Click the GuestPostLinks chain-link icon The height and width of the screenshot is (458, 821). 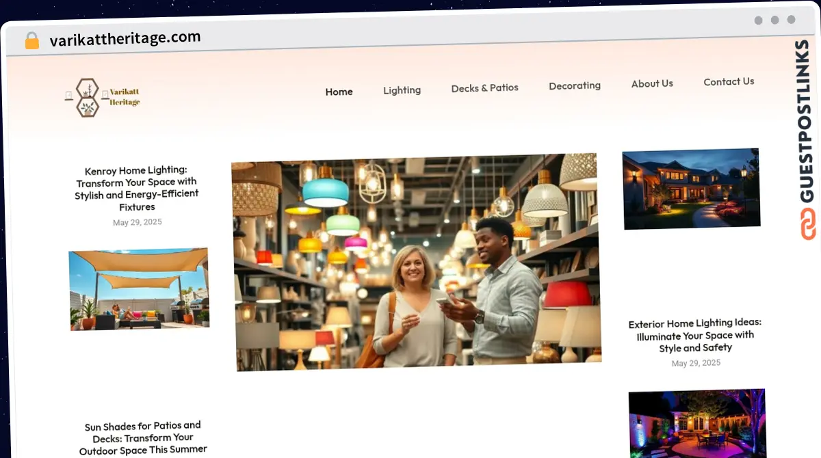809,224
